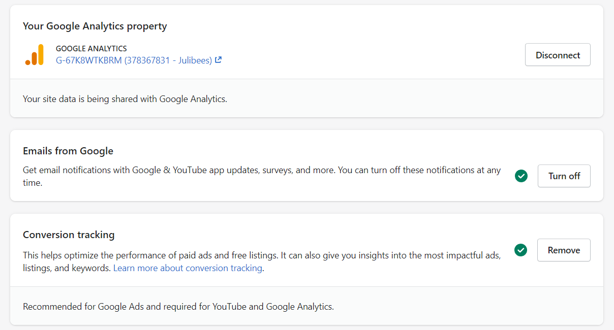Click the 'GOOGLE ANALYTICS' label
The image size is (614, 330).
(x=91, y=49)
